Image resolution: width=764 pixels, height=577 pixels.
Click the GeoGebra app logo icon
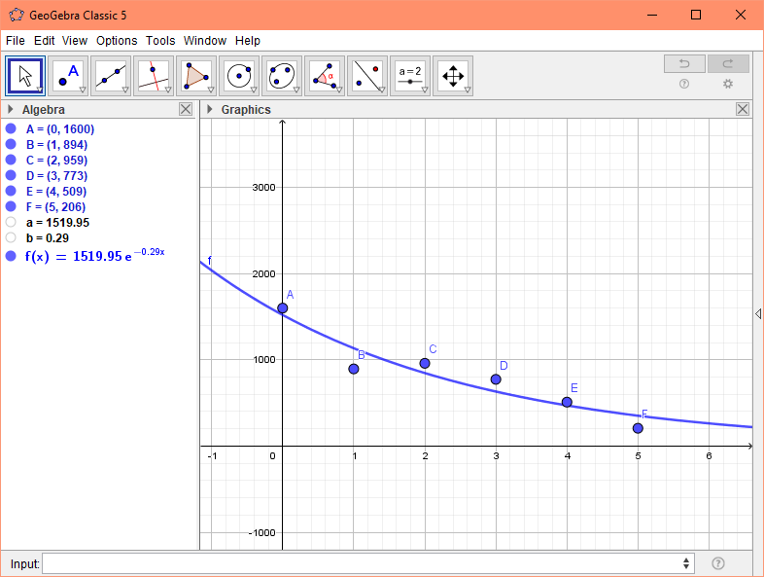[x=17, y=15]
